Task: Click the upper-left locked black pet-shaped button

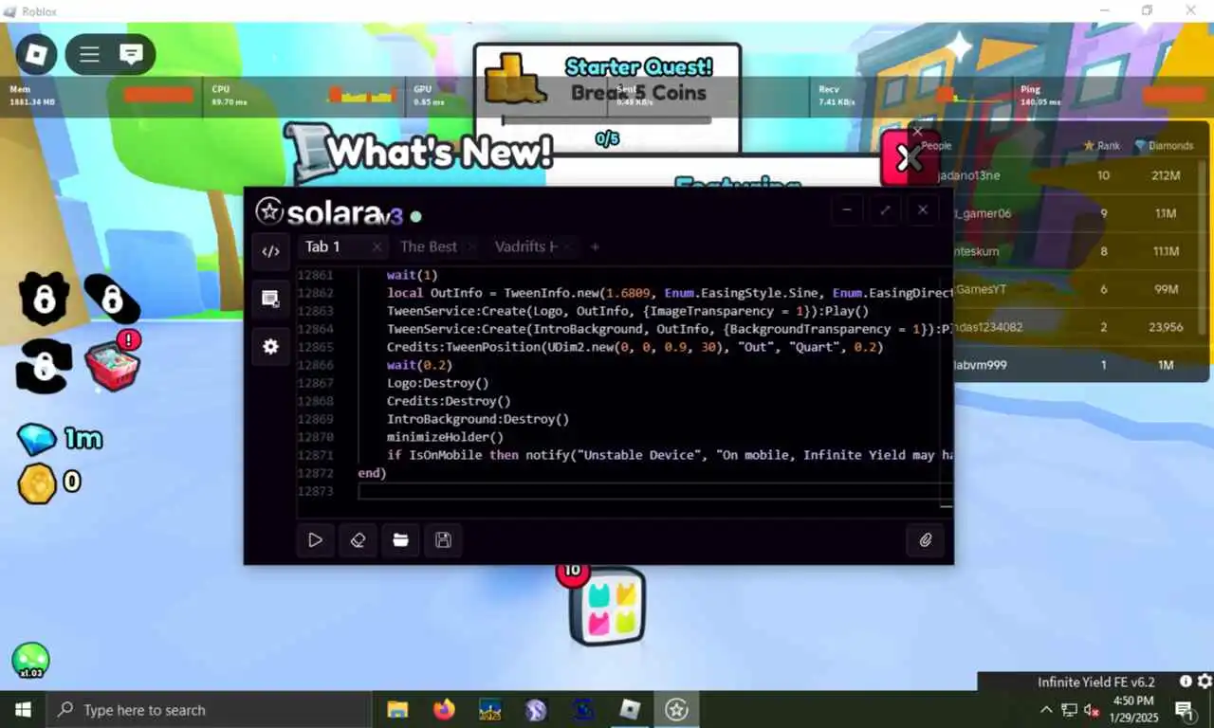Action: pyautogui.click(x=44, y=299)
